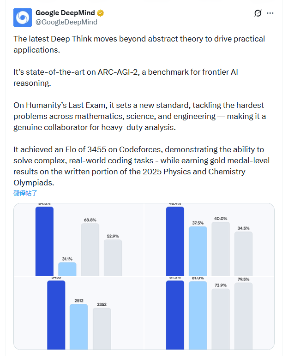The width and height of the screenshot is (288, 356).
Task: Open the Grok explain-post icon
Action: 258,13
